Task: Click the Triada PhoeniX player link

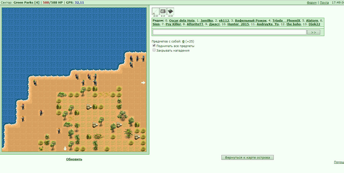Action: 286,21
